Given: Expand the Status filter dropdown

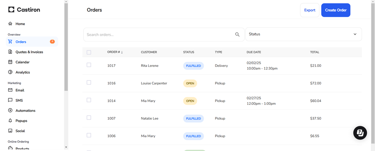Looking at the screenshot, I should 303,34.
